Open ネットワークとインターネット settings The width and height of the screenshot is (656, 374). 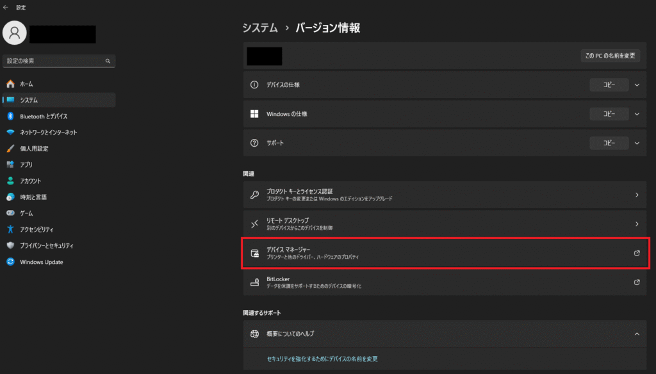(x=59, y=132)
